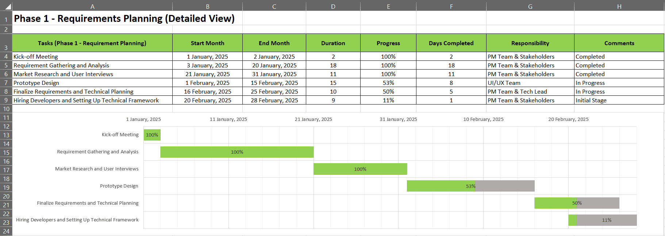Click the 10 February, 2025 axis label
Image resolution: width=665 pixels, height=236 pixels.
(483, 119)
